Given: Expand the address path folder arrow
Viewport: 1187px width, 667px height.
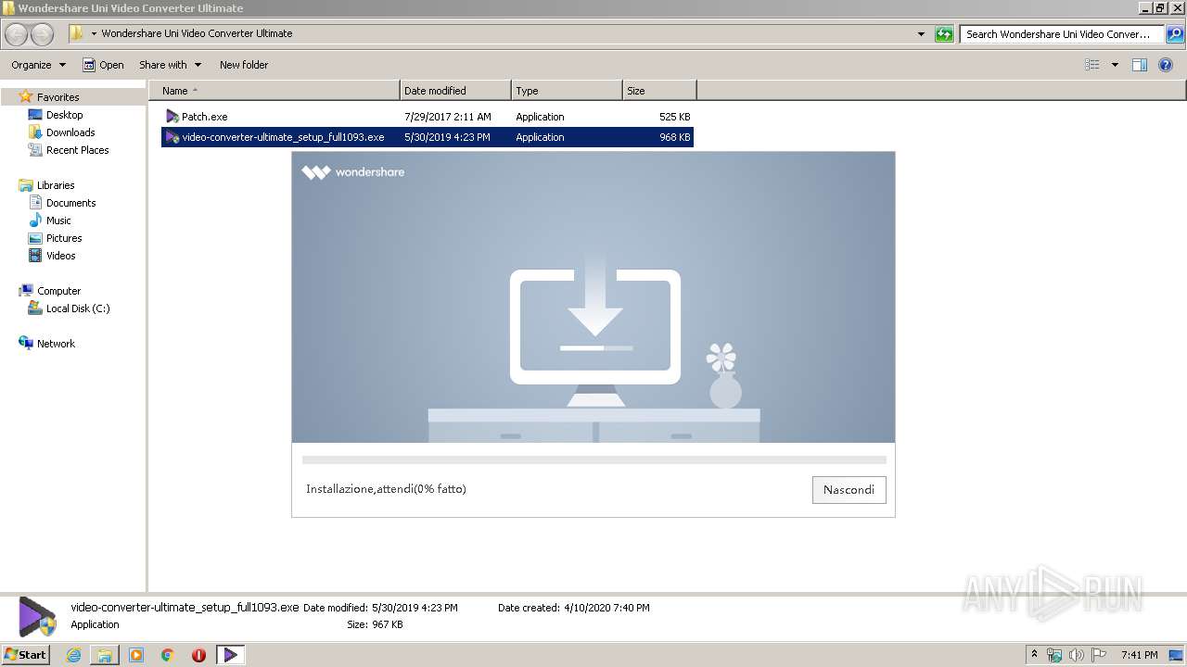Looking at the screenshot, I should (x=94, y=33).
